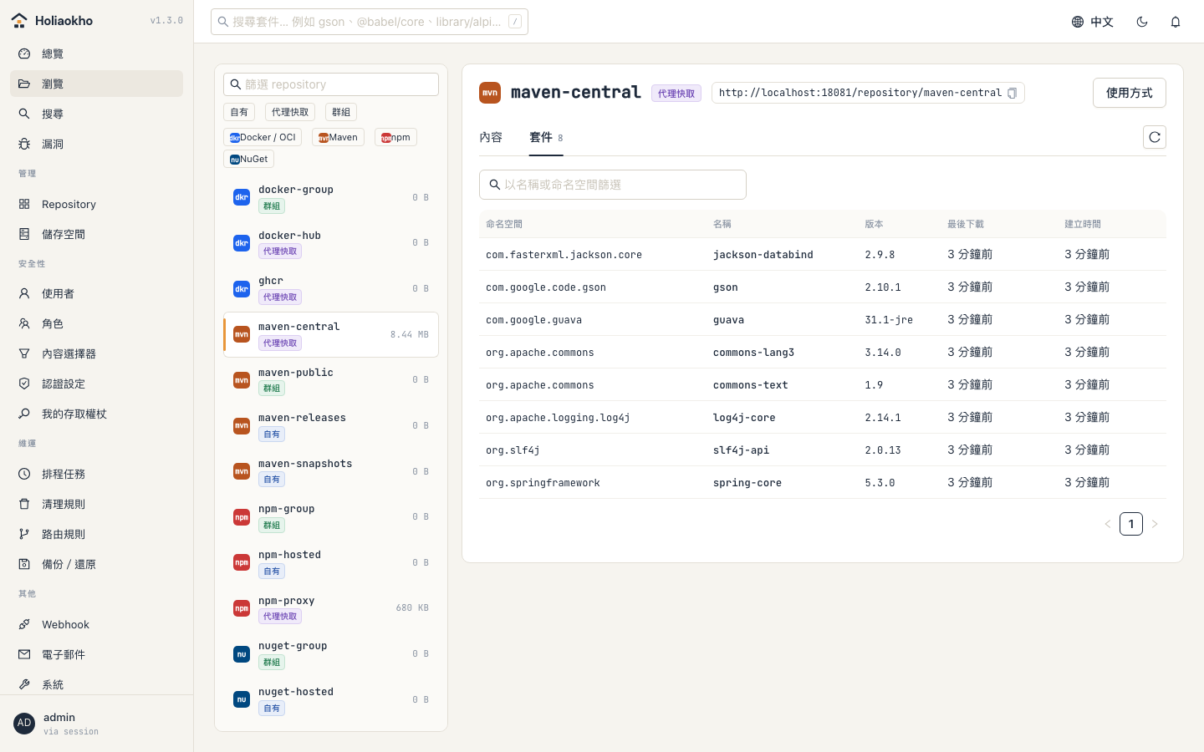Open the 中文 language selector
Viewport: 1204px width, 752px height.
[1093, 22]
